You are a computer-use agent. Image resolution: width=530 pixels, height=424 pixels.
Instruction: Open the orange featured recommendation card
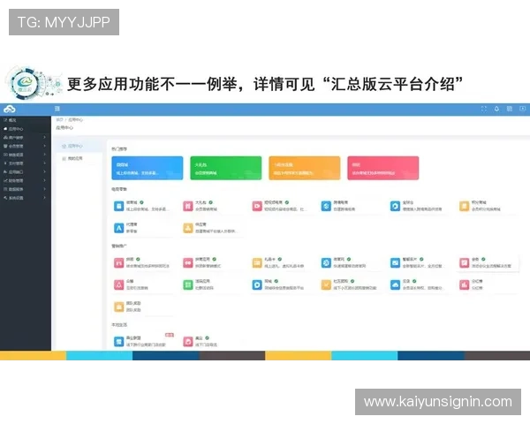point(305,168)
